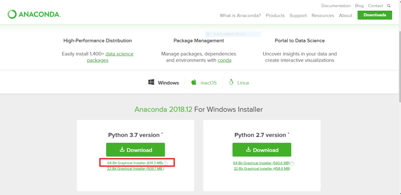Choose Python 2.7 32-Bit Graphical Installer link
The height and width of the screenshot is (195, 401).
pyautogui.click(x=262, y=169)
